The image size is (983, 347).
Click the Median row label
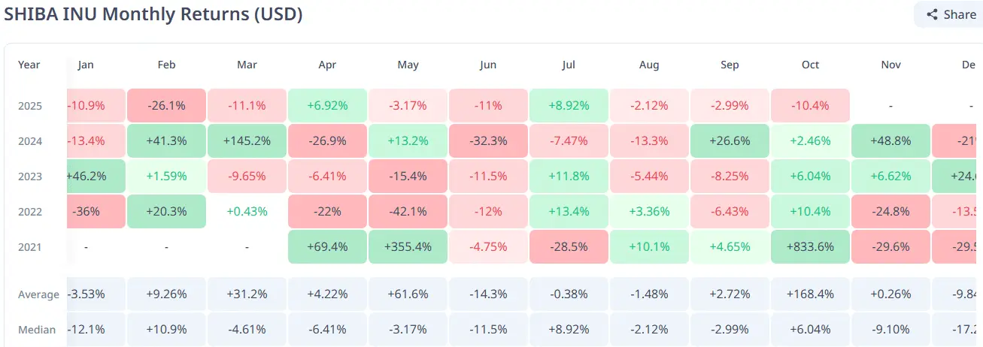(37, 330)
